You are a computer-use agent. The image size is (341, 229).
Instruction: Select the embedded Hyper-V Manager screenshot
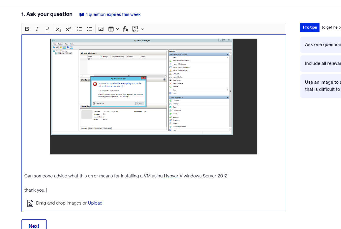[x=153, y=96]
